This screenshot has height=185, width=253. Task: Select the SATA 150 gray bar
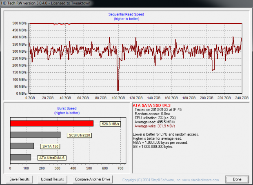pyautogui.click(x=22, y=146)
